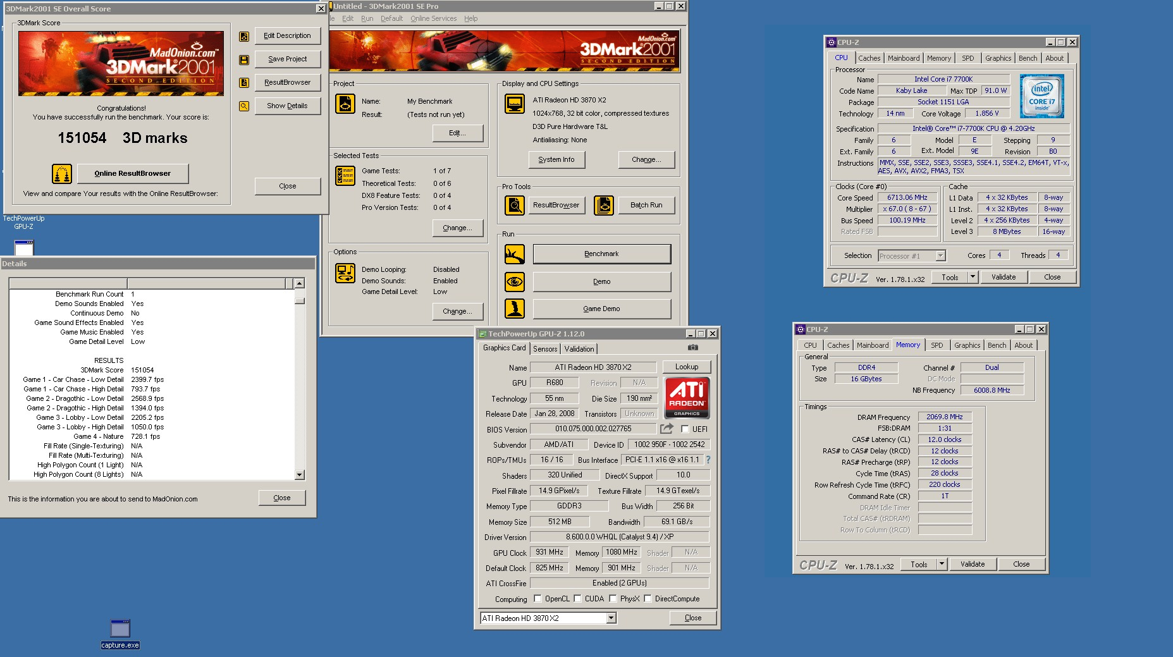Screen dimensions: 1173x657
Task: Open the Run menu in 3DMark
Action: click(x=367, y=18)
